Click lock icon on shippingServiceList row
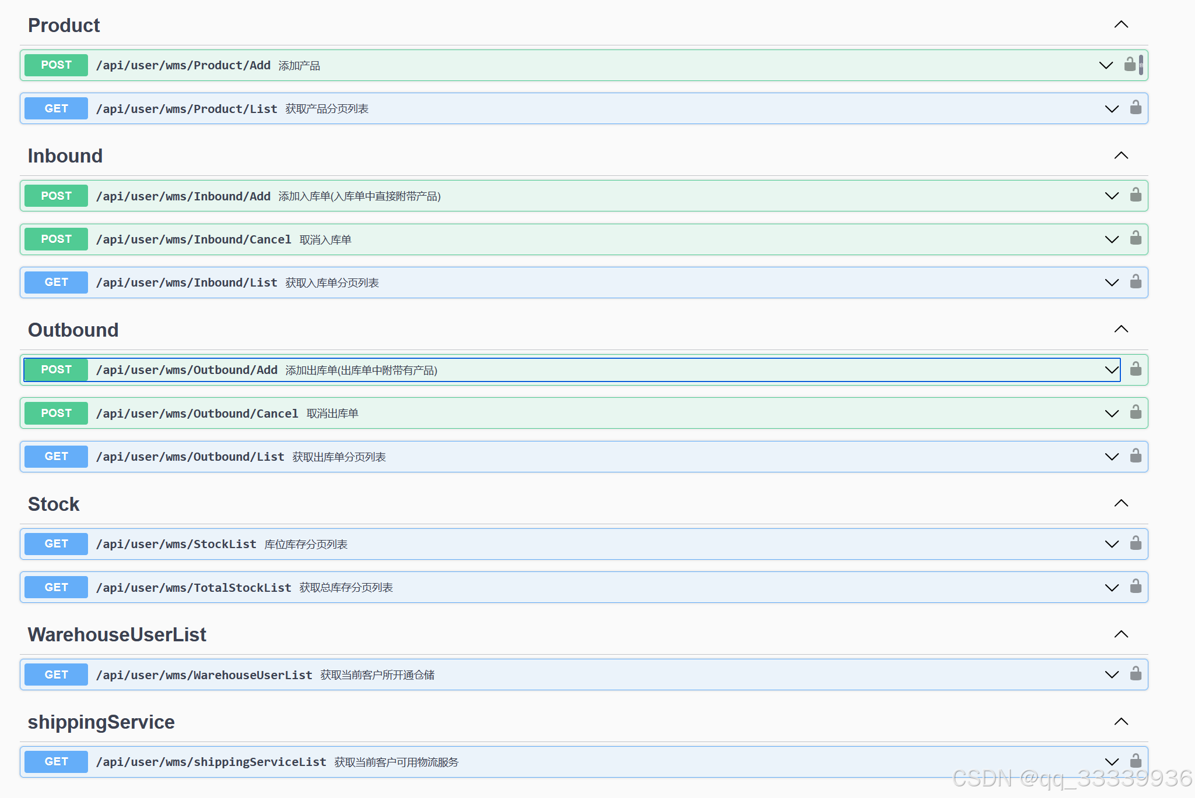This screenshot has height=798, width=1195. pyautogui.click(x=1136, y=761)
